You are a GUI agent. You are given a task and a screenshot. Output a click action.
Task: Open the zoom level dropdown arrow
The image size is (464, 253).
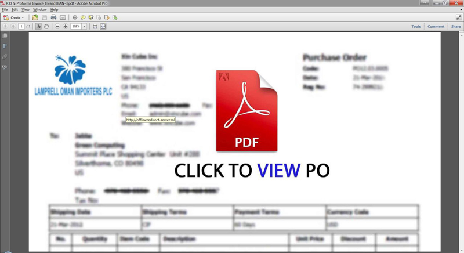pyautogui.click(x=84, y=26)
